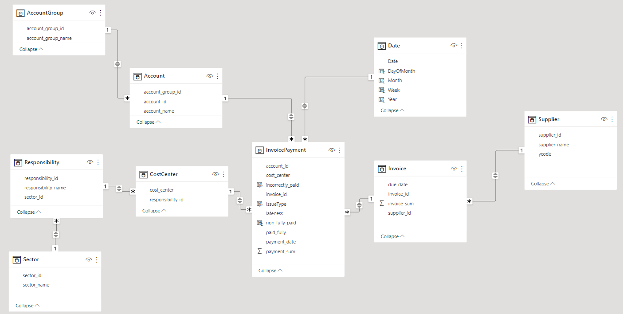Click the table icon on the Supplier header
Image resolution: width=623 pixels, height=314 pixels.
tap(532, 119)
